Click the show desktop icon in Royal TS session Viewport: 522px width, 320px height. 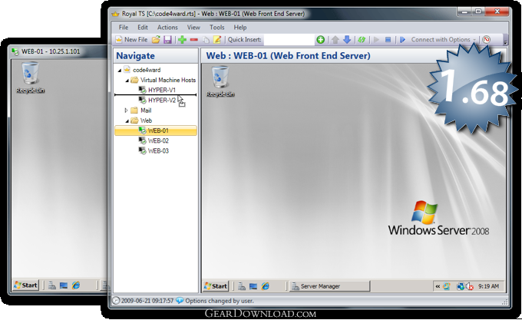(253, 286)
